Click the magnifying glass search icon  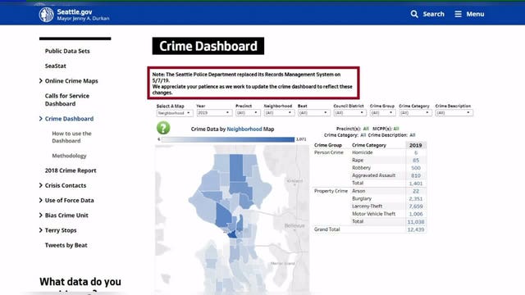click(x=414, y=14)
